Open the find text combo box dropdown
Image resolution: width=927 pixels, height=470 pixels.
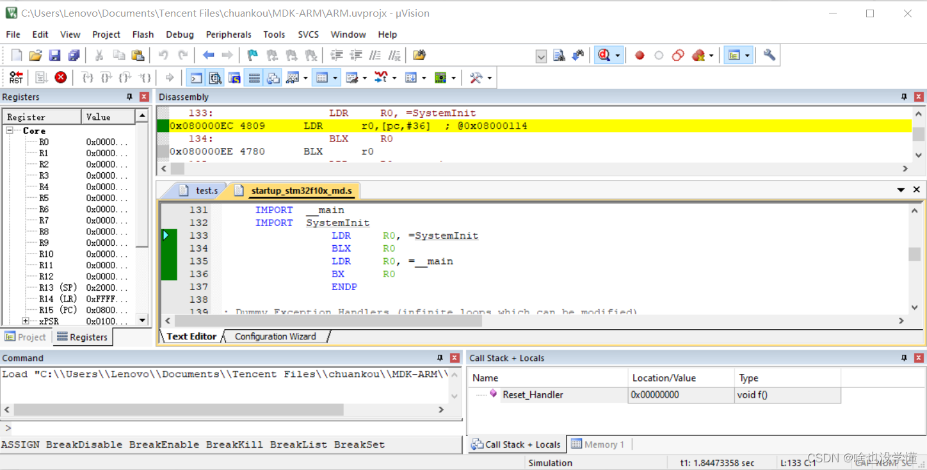(x=541, y=56)
